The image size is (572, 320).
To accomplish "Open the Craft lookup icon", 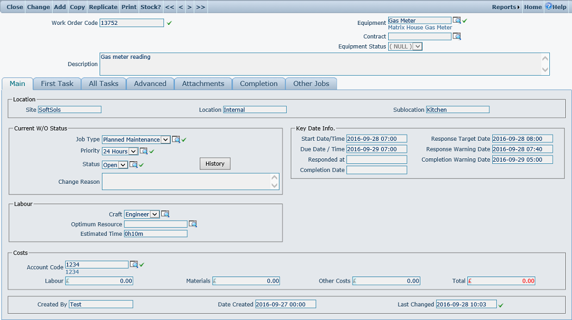I will pyautogui.click(x=165, y=214).
